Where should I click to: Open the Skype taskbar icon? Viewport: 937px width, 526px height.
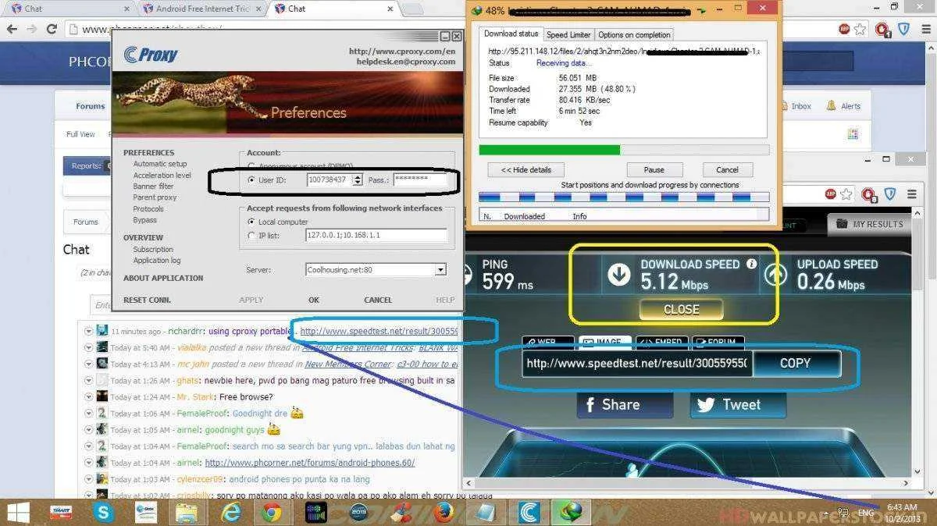(x=103, y=512)
